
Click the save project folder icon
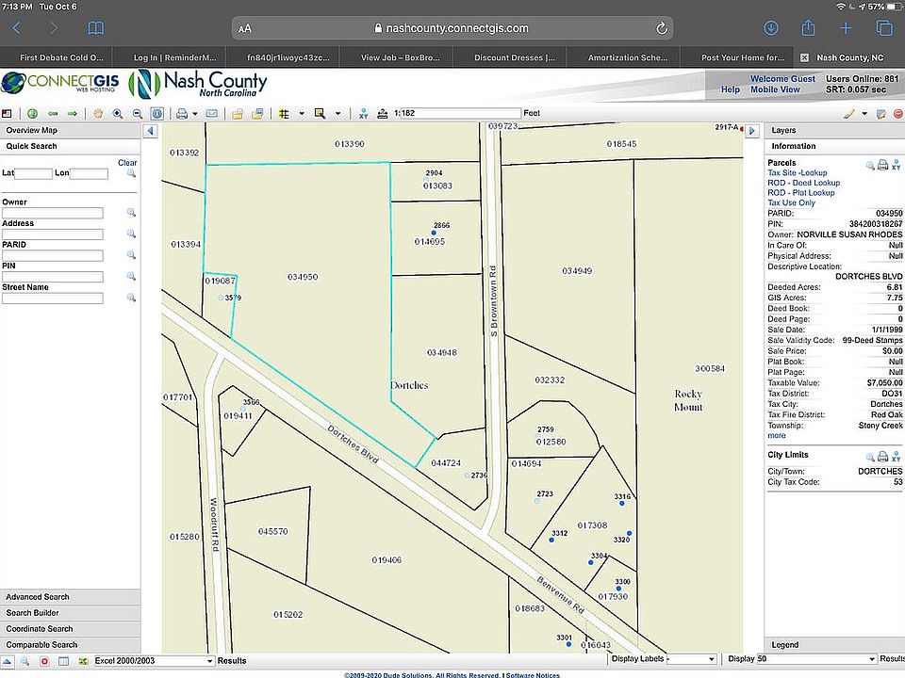(257, 114)
